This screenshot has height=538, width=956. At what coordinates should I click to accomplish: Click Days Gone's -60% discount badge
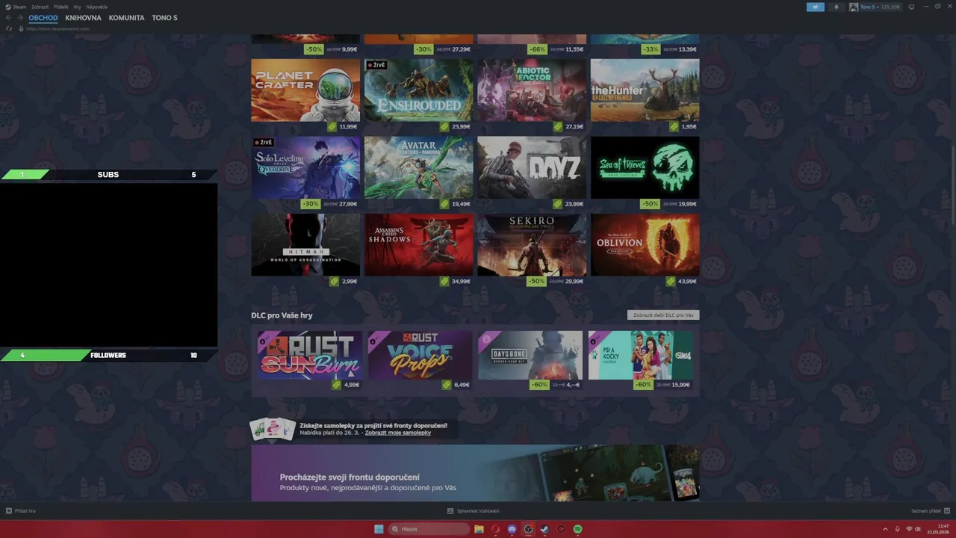(x=538, y=385)
